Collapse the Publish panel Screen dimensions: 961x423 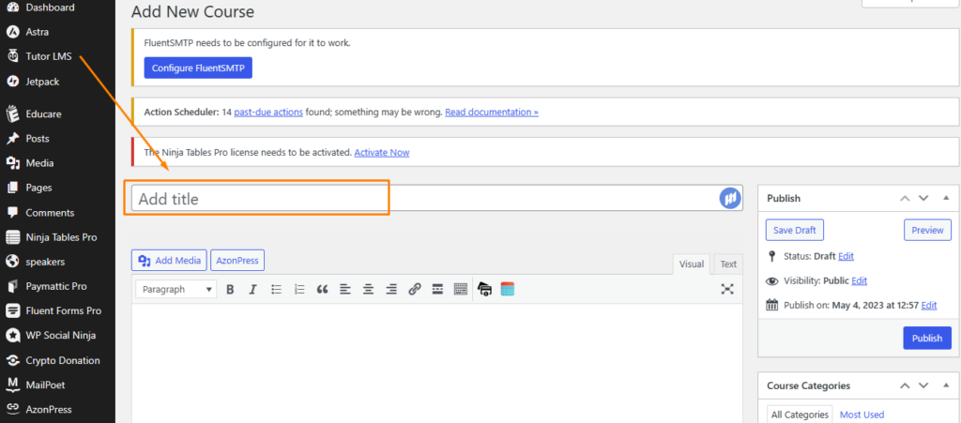coord(946,198)
